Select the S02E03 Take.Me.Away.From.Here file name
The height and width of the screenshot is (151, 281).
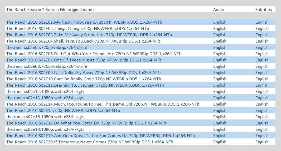(x=89, y=35)
